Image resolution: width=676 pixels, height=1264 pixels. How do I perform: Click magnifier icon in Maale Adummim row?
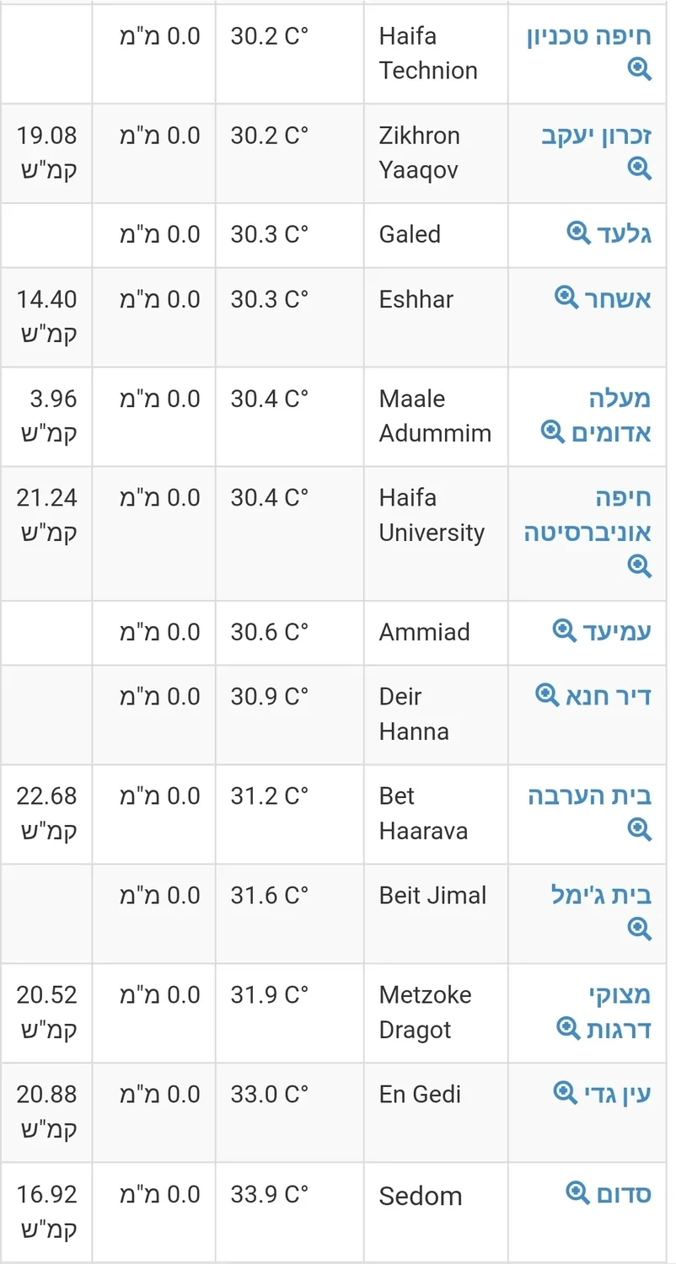click(x=553, y=431)
